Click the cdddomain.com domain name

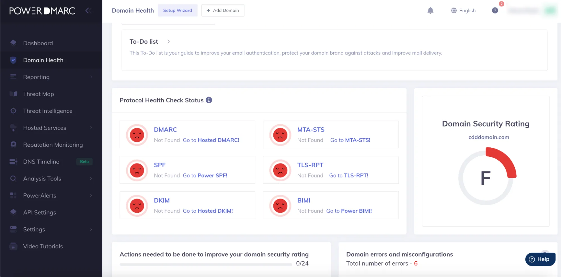(x=489, y=137)
